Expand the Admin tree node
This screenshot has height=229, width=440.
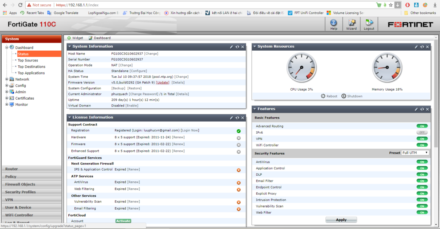[x=7, y=92]
